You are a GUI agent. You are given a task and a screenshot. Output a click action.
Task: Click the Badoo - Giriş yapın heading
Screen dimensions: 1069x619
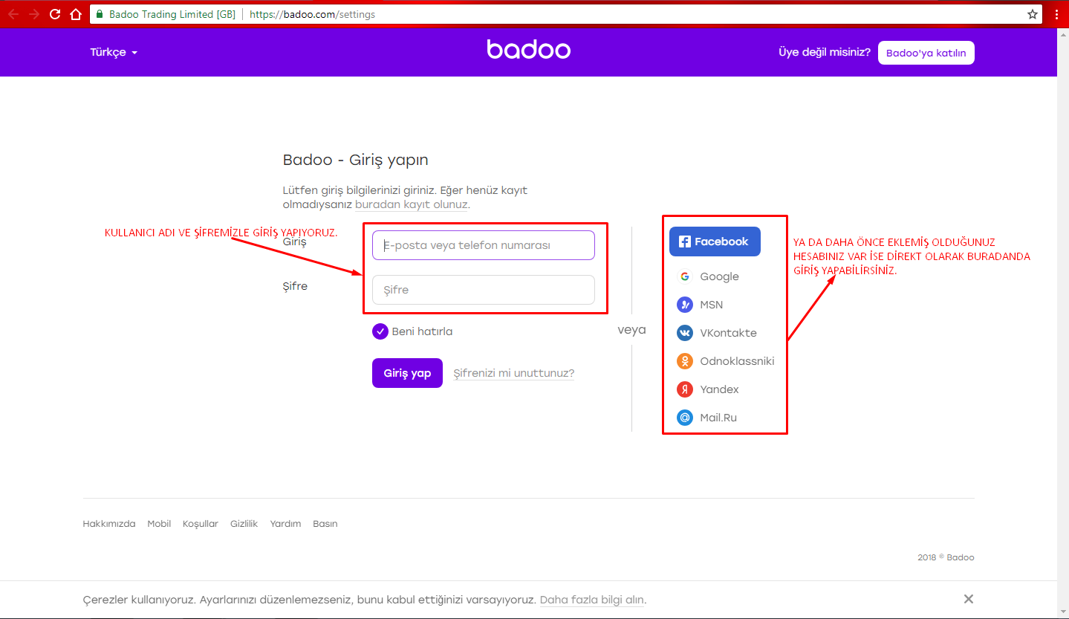point(356,160)
